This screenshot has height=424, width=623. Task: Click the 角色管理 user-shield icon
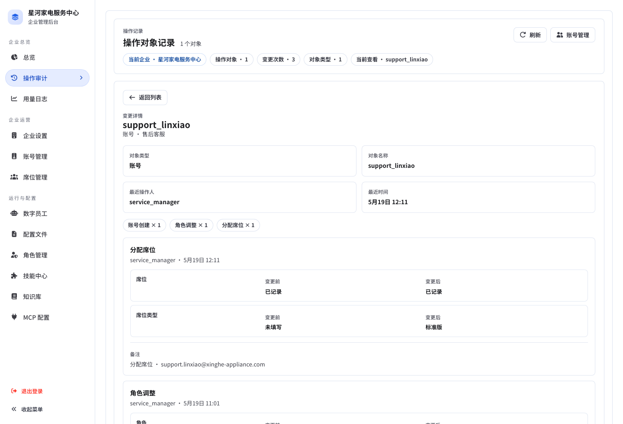tap(14, 255)
